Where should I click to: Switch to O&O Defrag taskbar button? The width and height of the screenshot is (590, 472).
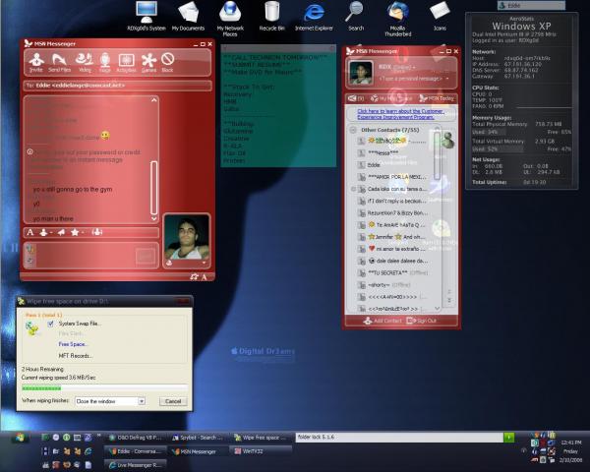click(137, 438)
